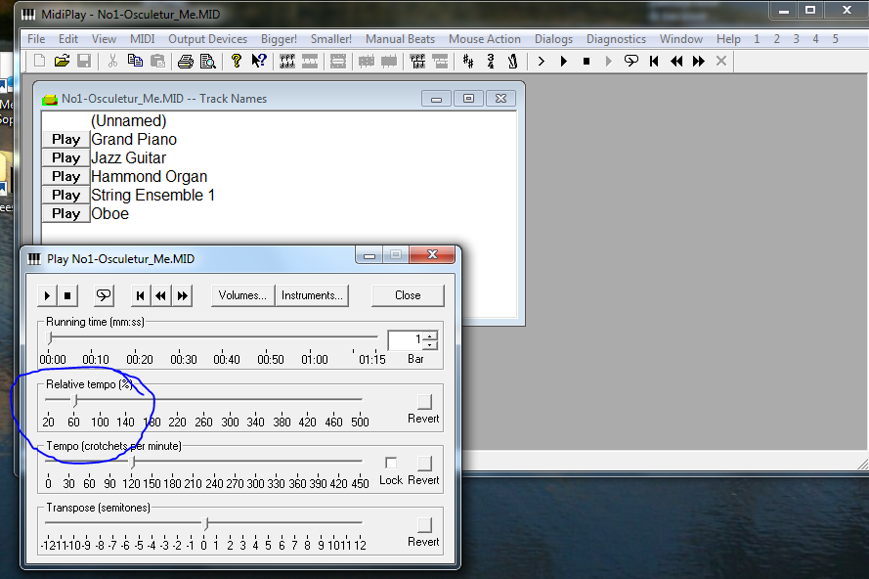Screen dimensions: 869x579
Task: Open the Output Devices menu
Action: point(207,39)
